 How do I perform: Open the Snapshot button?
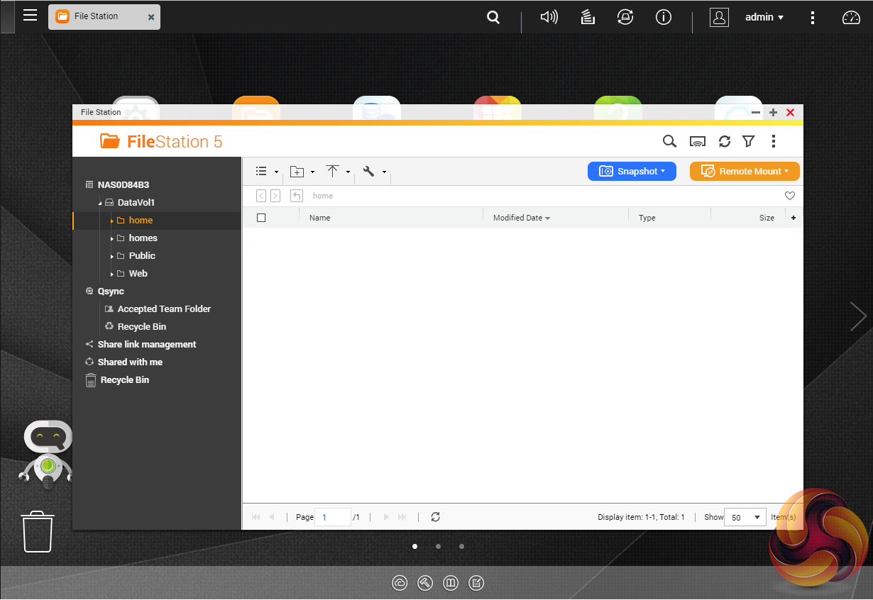632,171
